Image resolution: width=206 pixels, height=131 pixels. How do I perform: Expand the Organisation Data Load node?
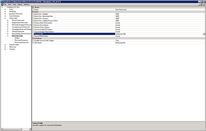8,23
